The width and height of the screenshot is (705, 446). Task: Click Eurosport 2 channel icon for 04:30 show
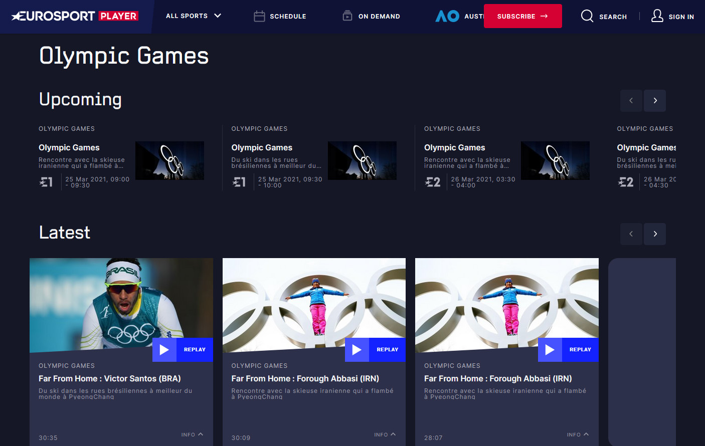[626, 182]
